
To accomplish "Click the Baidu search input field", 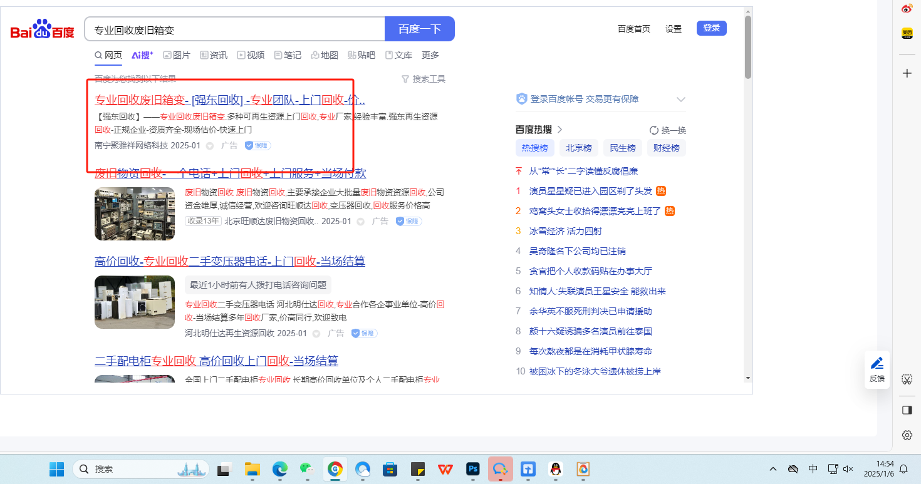I will point(235,29).
